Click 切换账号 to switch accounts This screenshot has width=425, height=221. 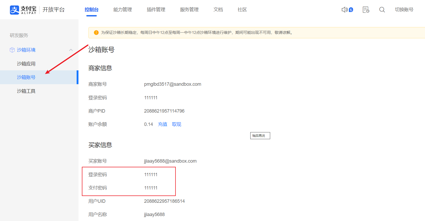pyautogui.click(x=404, y=10)
